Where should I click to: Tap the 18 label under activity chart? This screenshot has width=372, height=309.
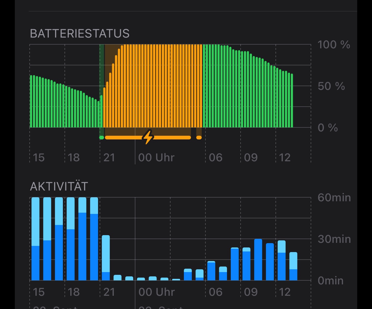73,292
